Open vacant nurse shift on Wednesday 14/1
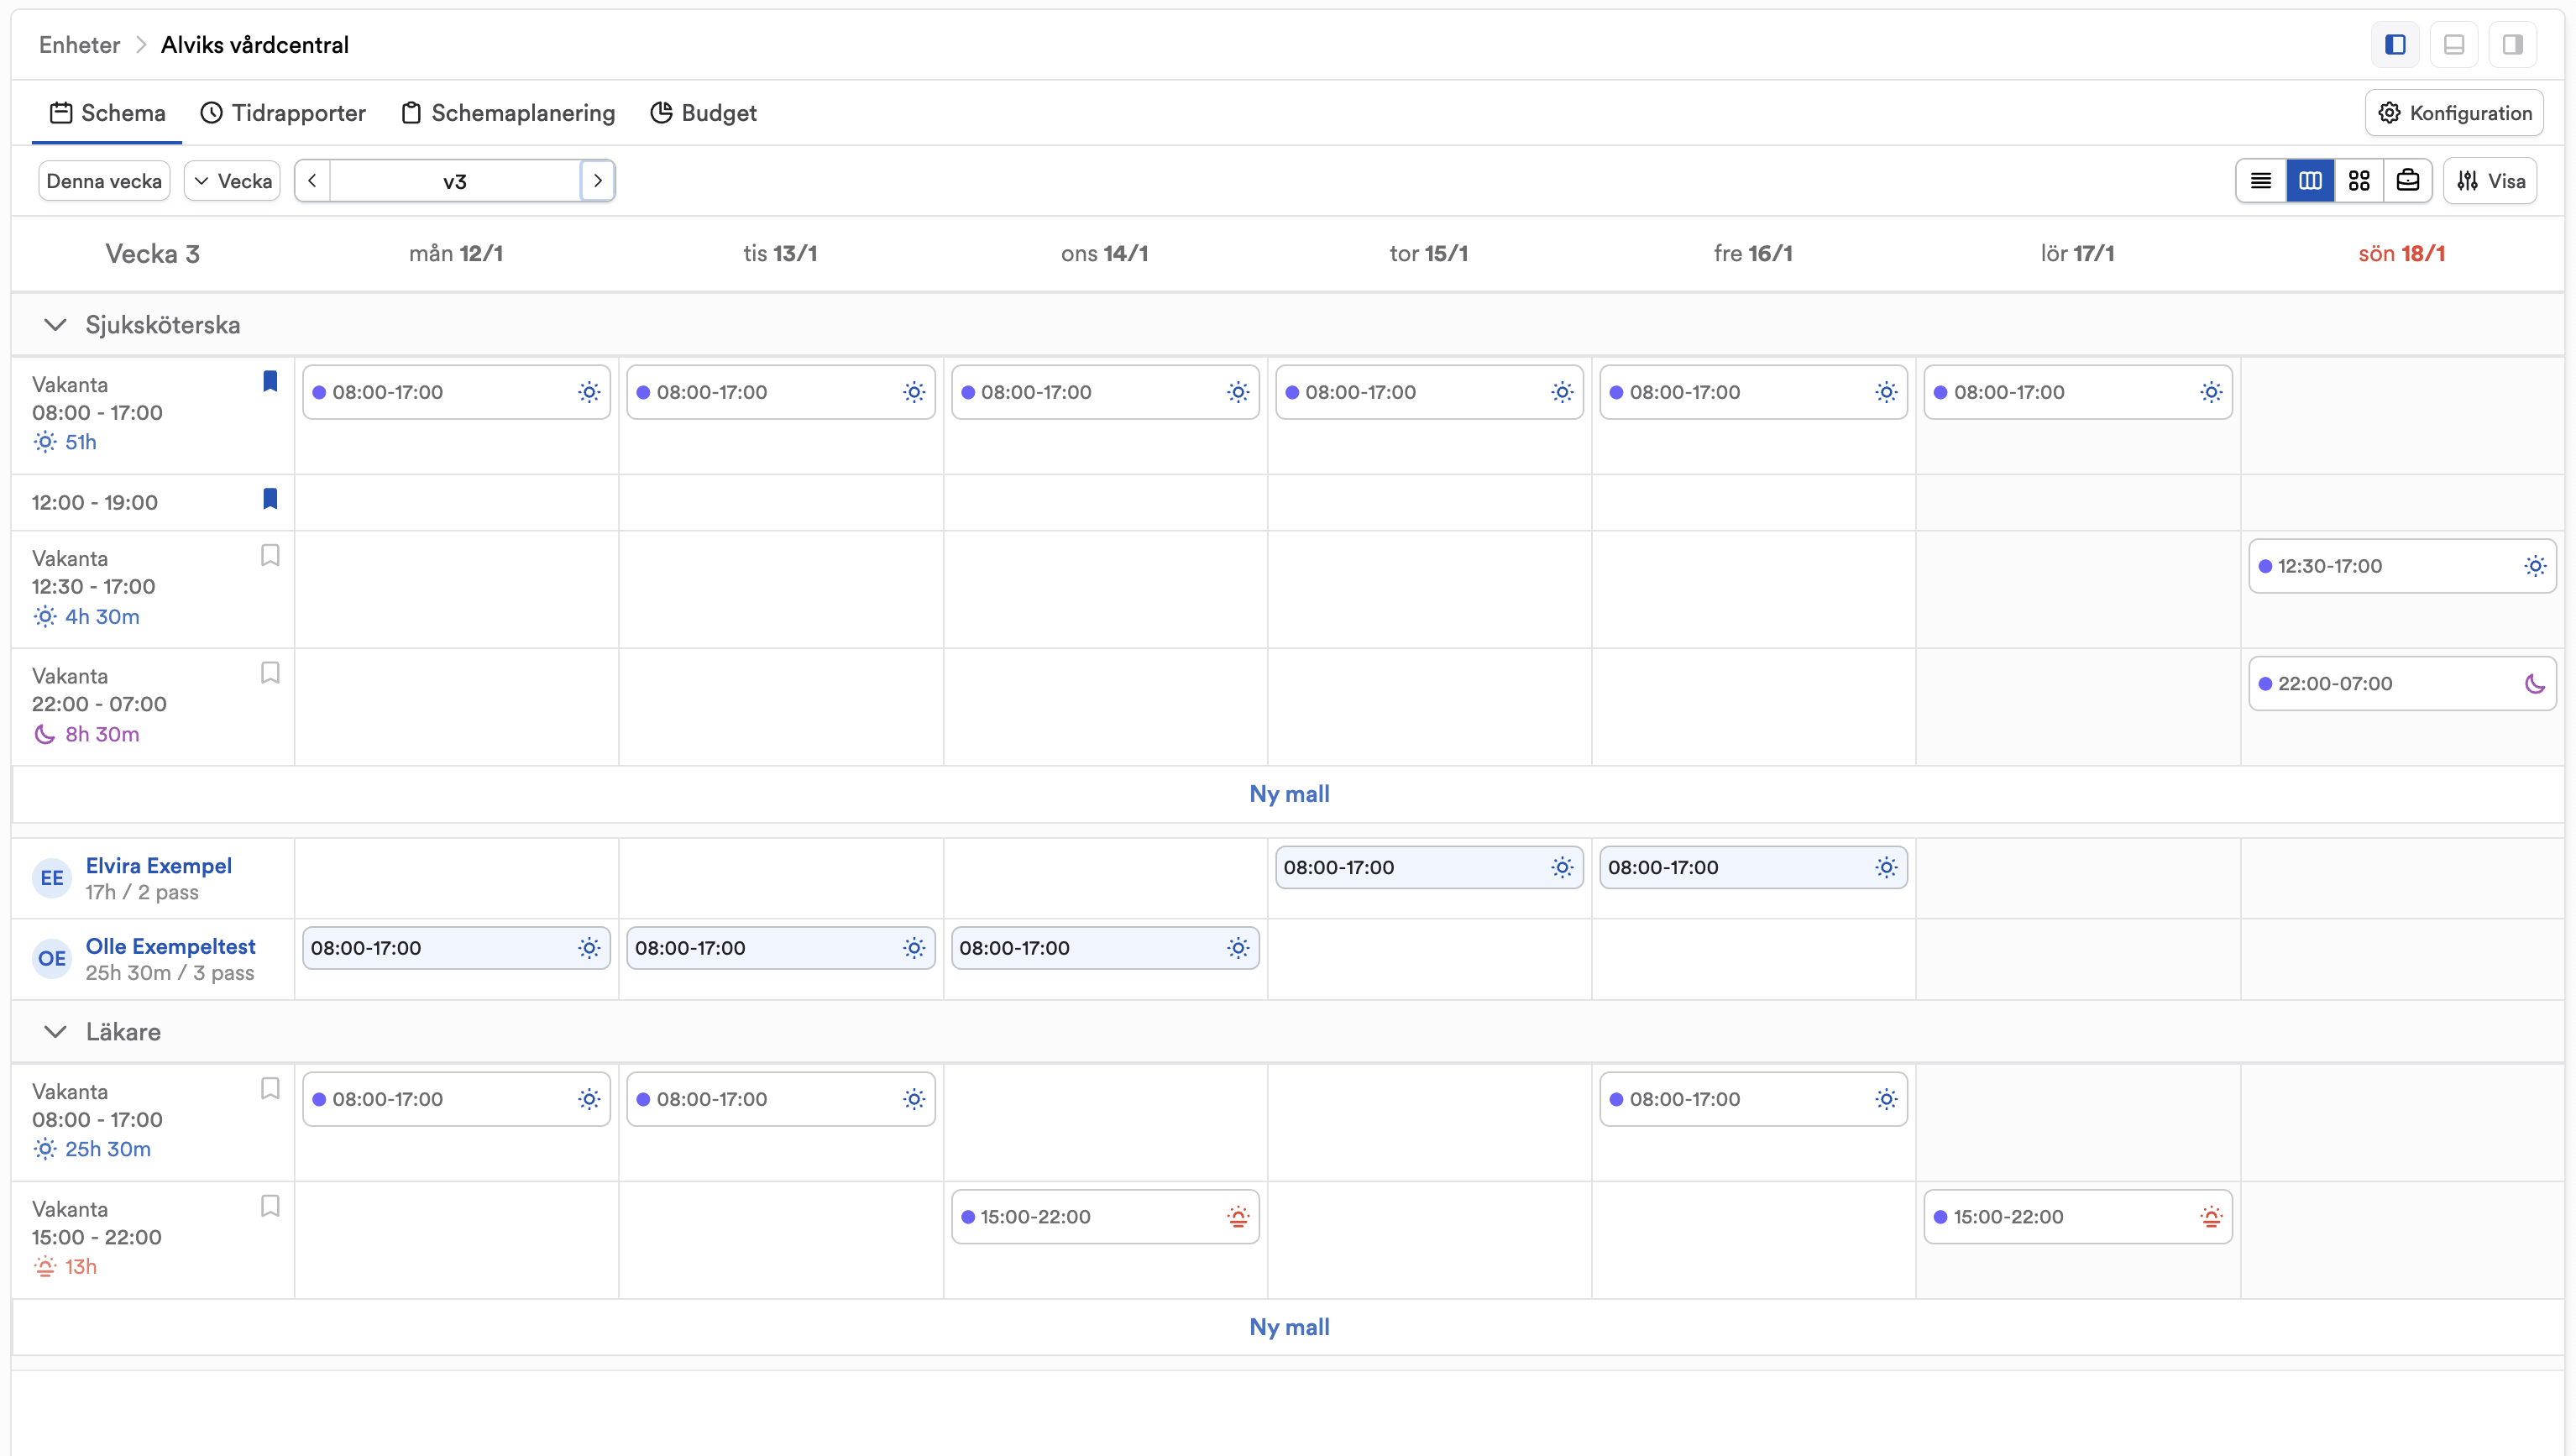Viewport: 2576px width, 1456px height. point(1105,392)
